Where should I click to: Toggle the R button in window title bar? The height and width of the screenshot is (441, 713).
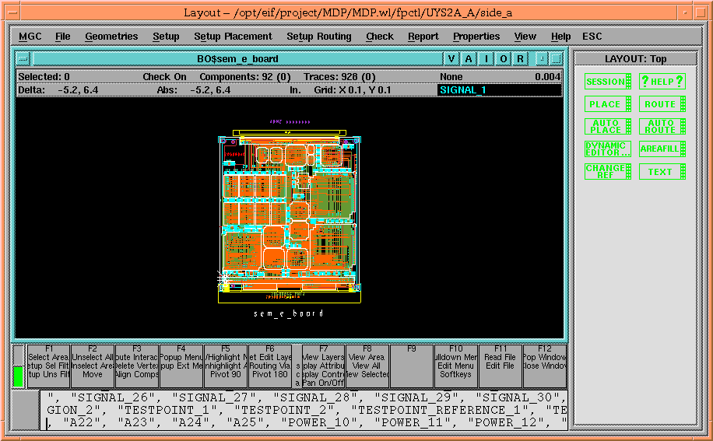520,59
